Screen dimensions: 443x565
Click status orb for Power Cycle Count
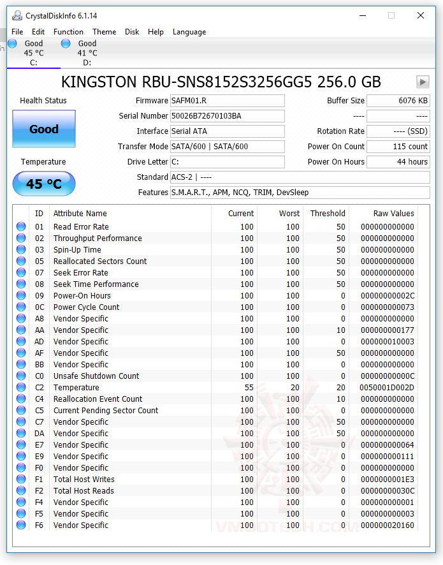21,307
